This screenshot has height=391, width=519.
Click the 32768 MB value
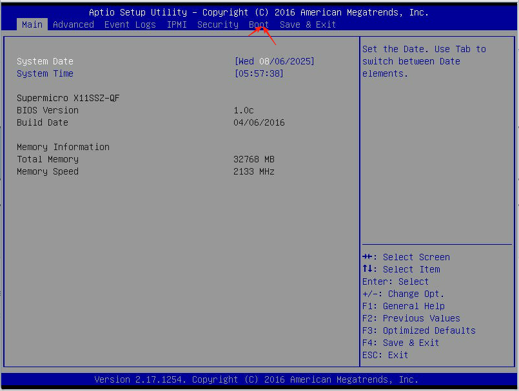tap(254, 159)
